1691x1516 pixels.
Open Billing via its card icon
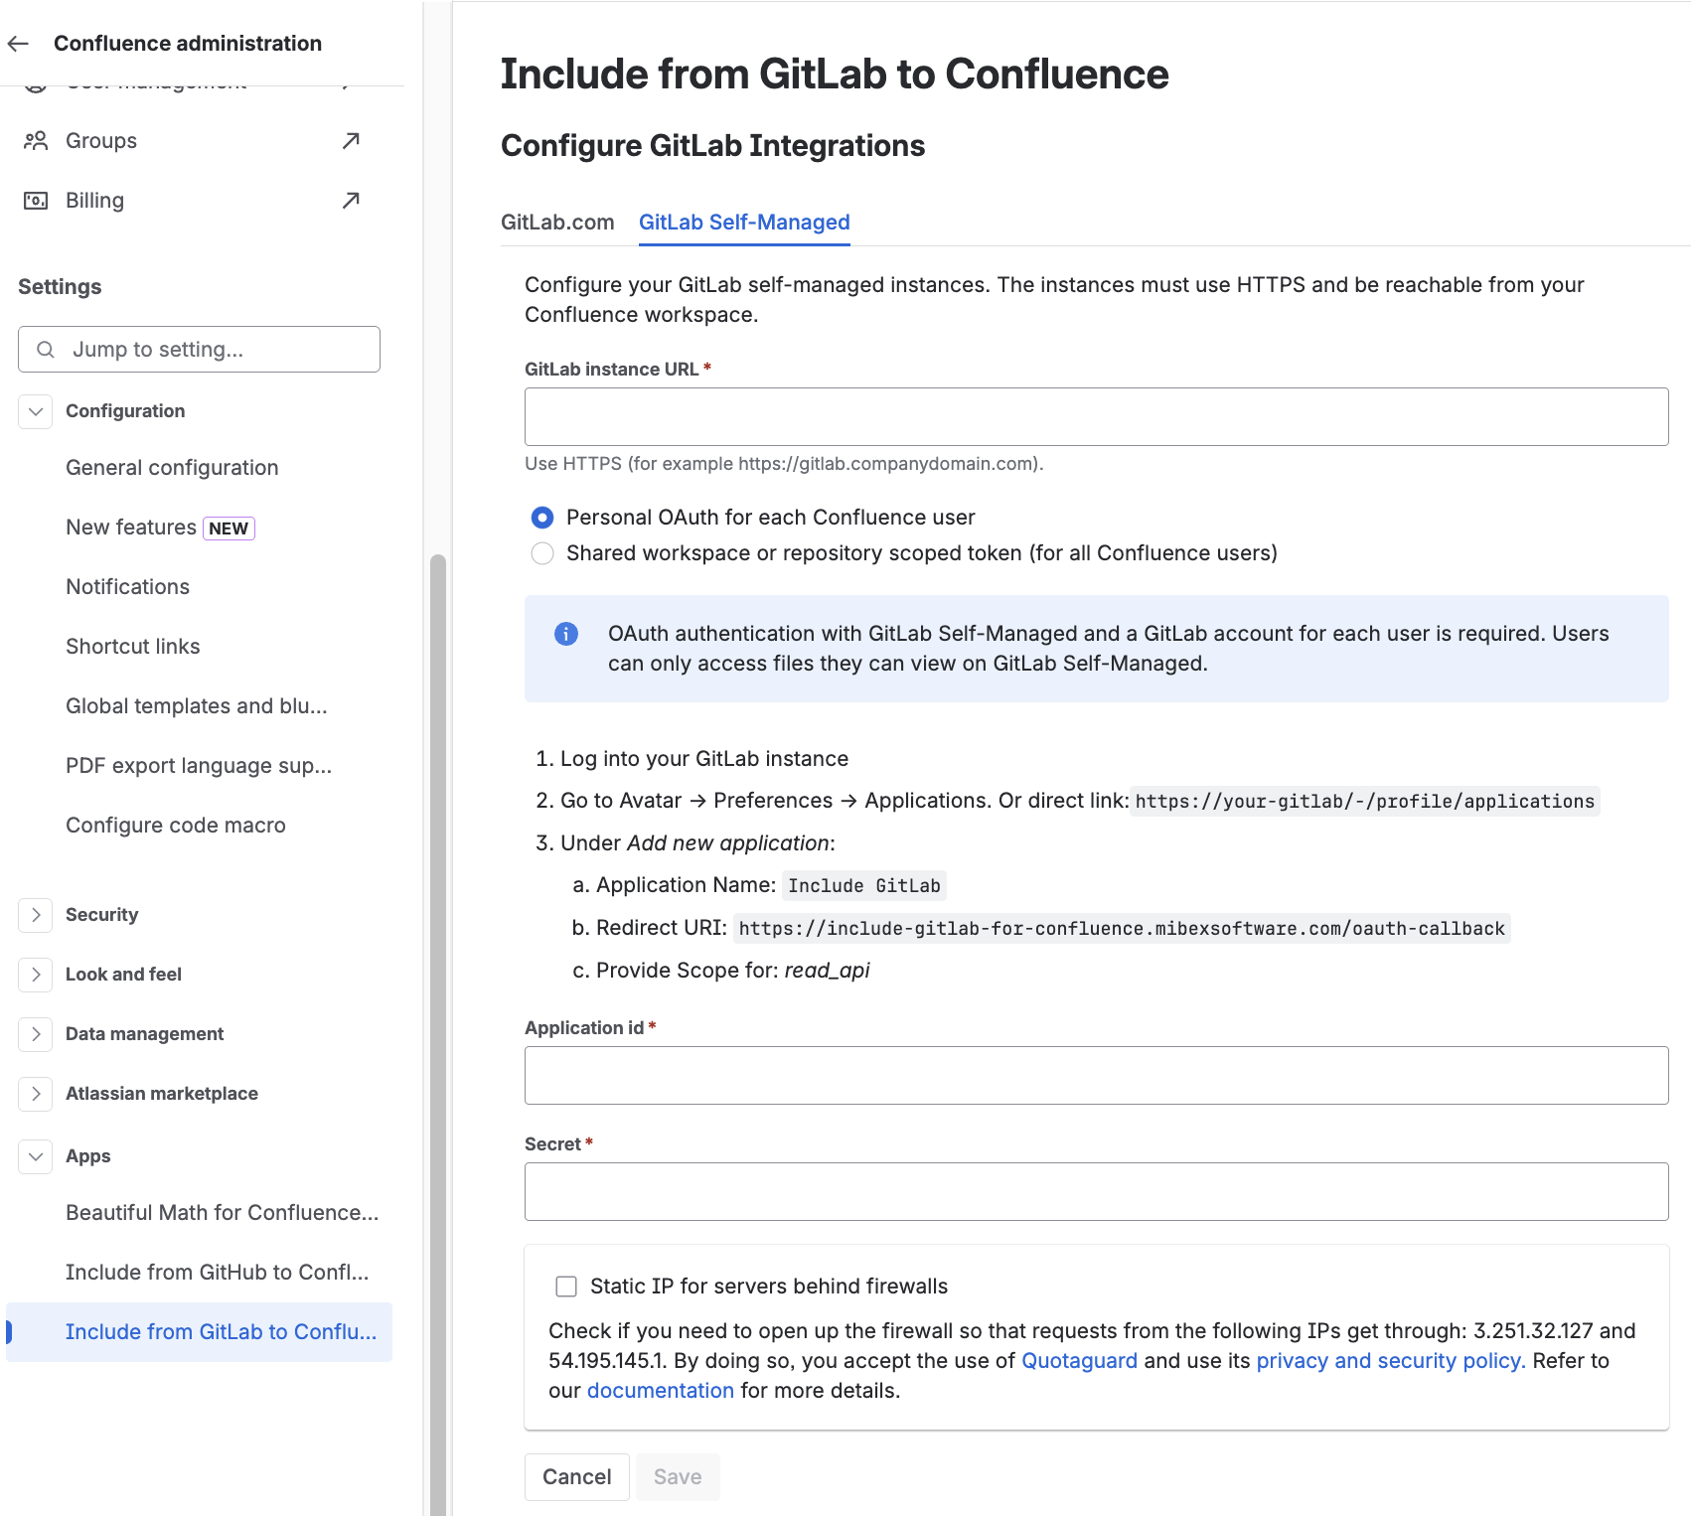click(35, 200)
